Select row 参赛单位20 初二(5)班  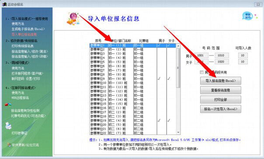[133, 124]
